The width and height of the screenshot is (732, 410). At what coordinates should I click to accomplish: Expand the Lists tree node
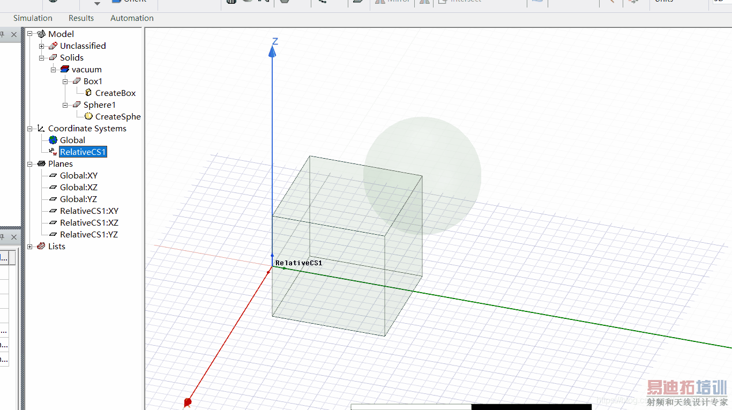30,247
